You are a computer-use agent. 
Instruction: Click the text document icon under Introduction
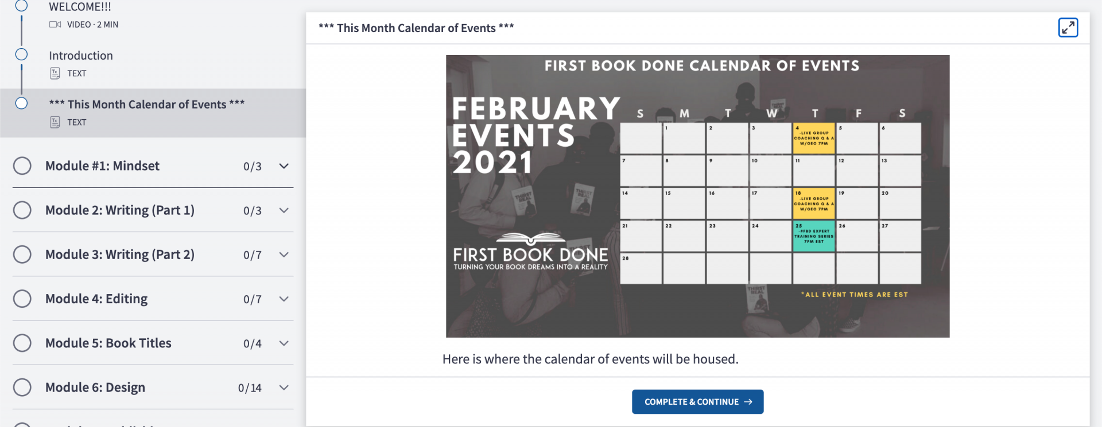(55, 73)
